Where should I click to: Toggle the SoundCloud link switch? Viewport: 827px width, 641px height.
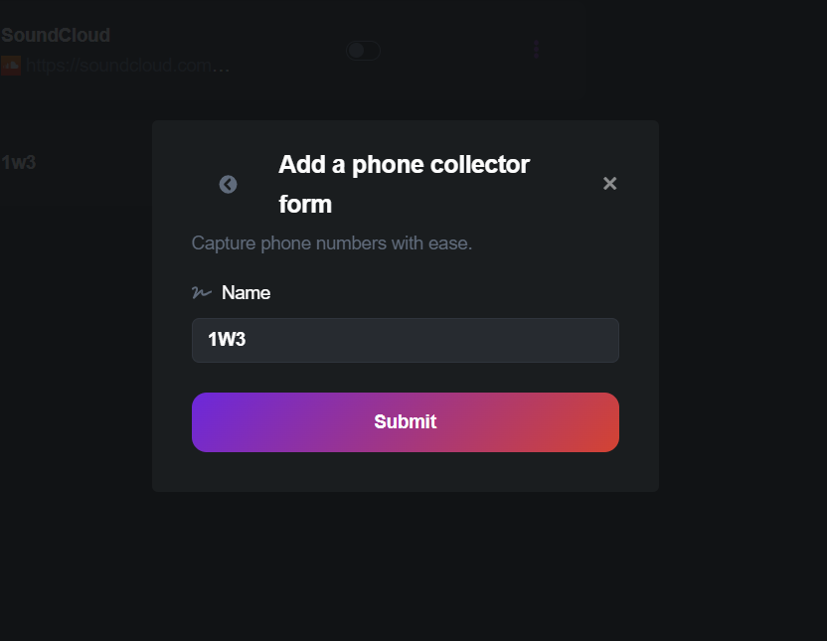click(363, 50)
